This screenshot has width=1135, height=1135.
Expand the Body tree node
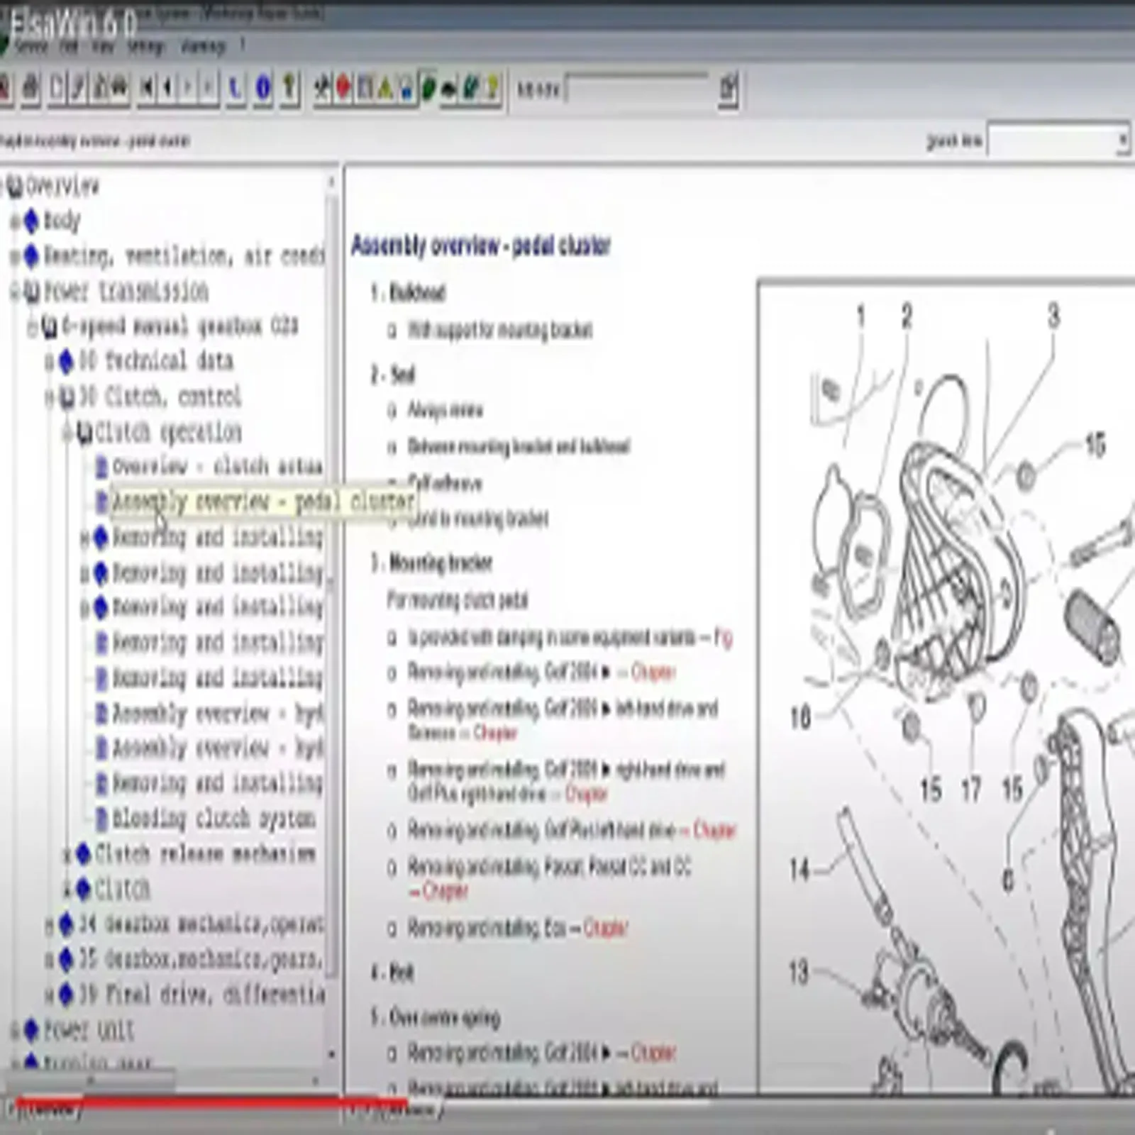click(x=13, y=221)
